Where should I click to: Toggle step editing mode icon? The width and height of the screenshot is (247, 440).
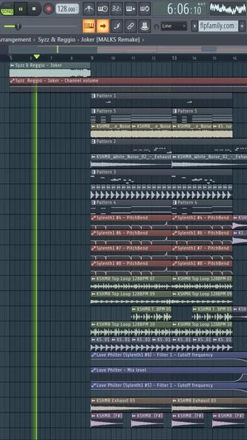tap(117, 26)
